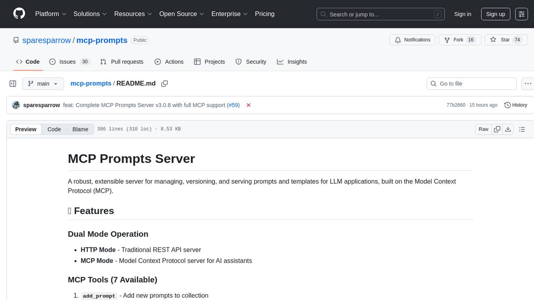Image resolution: width=534 pixels, height=300 pixels.
Task: Click the 386 lines file info text
Action: 139,129
